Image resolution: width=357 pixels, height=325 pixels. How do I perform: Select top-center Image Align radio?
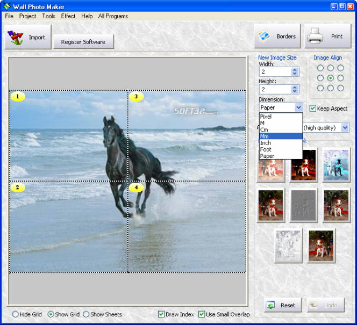tap(330, 68)
